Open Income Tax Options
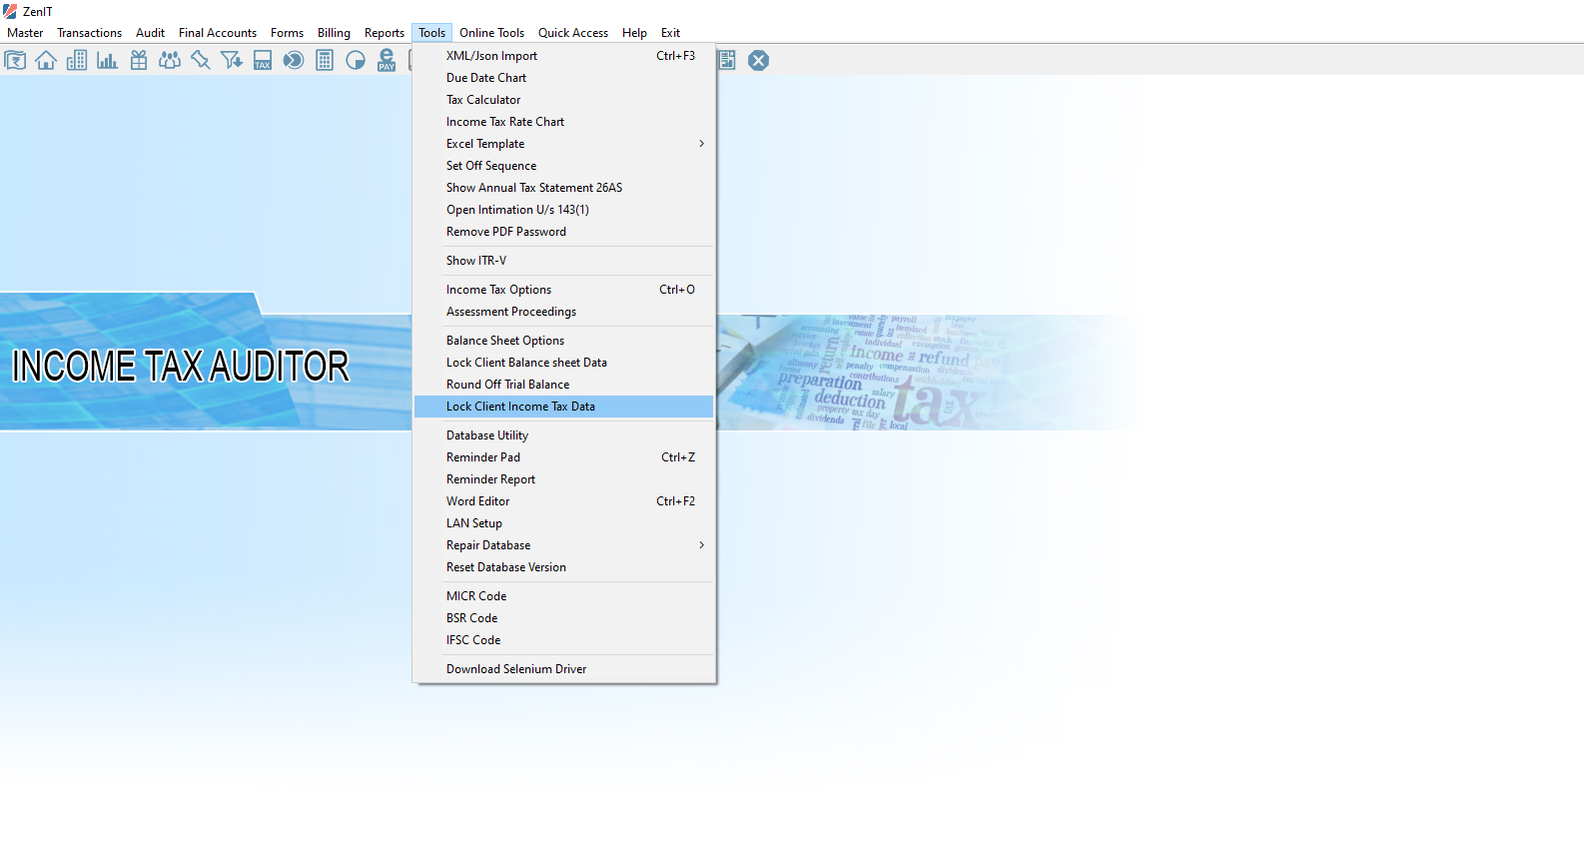The image size is (1584, 850). coord(564,290)
